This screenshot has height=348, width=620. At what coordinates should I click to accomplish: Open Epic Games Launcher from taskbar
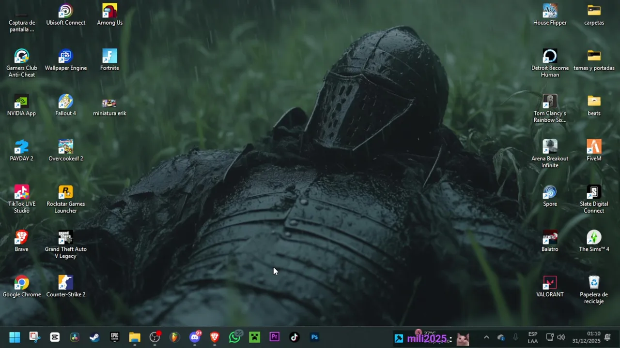point(115,337)
